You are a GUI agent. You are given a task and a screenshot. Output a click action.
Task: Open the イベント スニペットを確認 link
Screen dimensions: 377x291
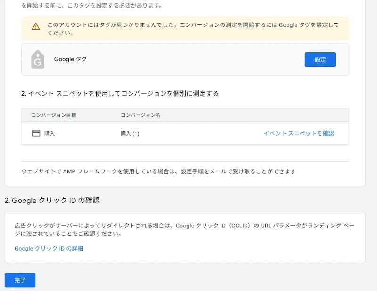[x=299, y=133]
